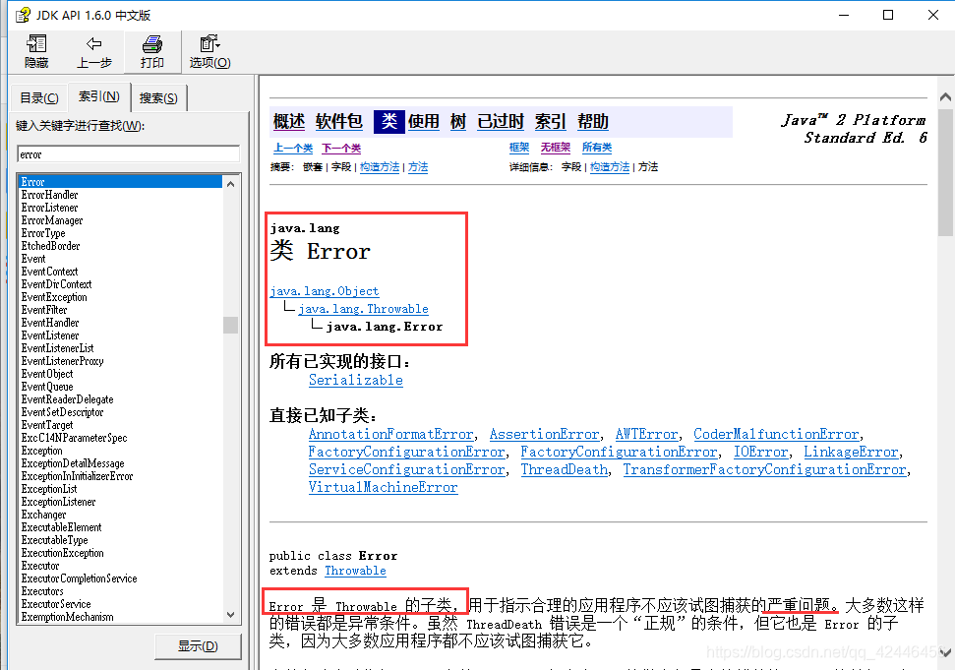Open the Serializable interface link
The image size is (955, 670).
pyautogui.click(x=356, y=380)
